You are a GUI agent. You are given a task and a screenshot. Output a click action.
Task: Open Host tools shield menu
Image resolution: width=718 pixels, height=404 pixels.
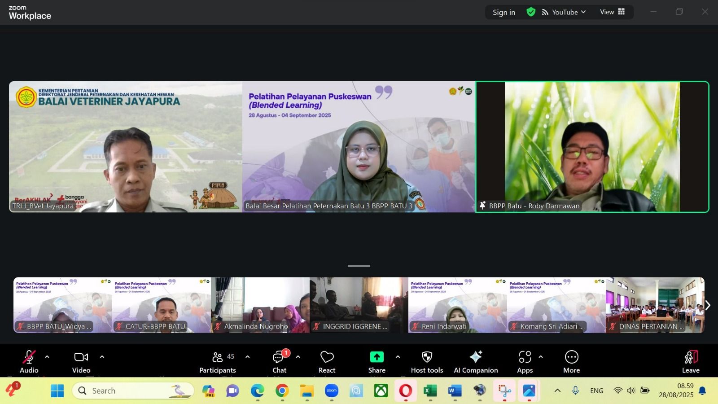click(427, 361)
